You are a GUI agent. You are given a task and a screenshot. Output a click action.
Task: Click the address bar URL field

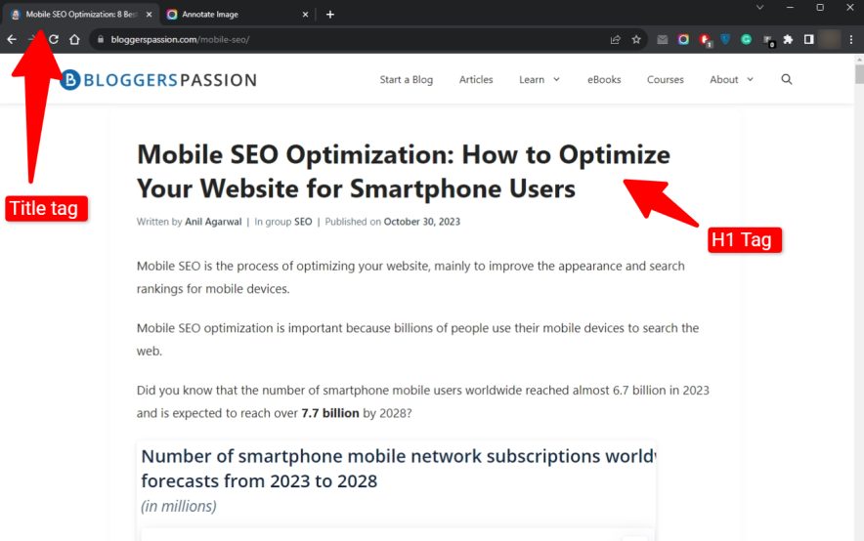tap(342, 40)
